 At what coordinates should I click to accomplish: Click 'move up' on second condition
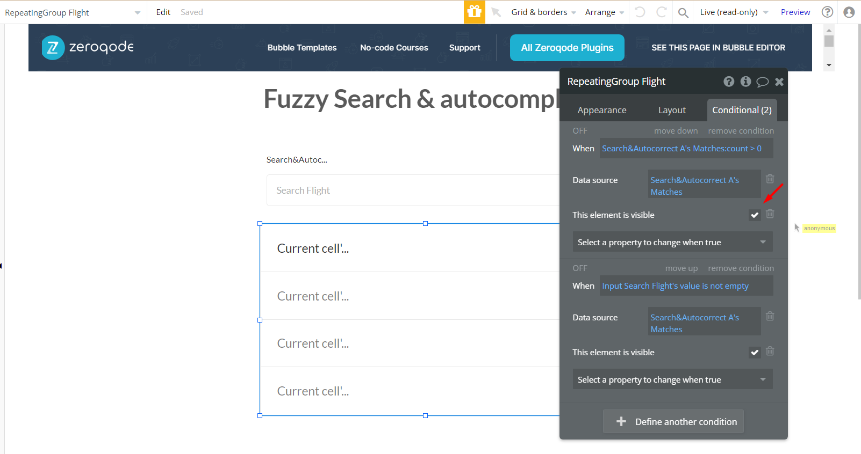click(681, 268)
